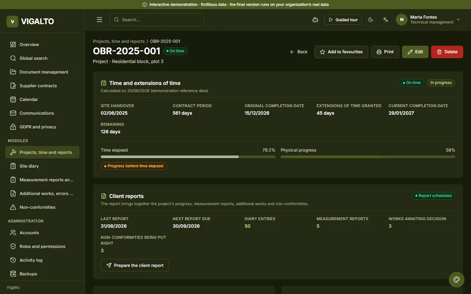Open Additional works, errors module
The height and width of the screenshot is (294, 471).
pos(42,193)
